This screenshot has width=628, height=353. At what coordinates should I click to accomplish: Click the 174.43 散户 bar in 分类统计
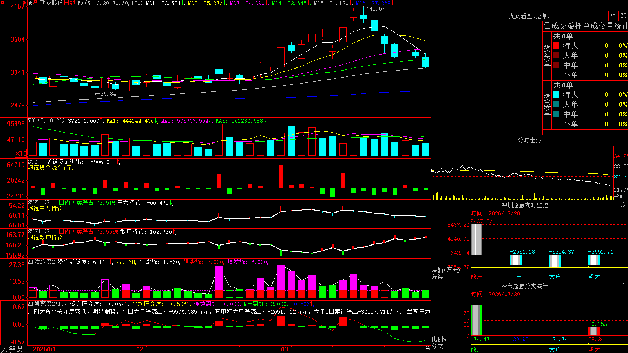(x=476, y=320)
